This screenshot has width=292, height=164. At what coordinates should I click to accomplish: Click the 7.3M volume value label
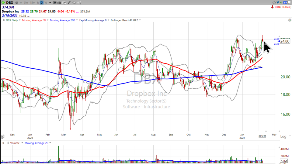pyautogui.click(x=283, y=161)
